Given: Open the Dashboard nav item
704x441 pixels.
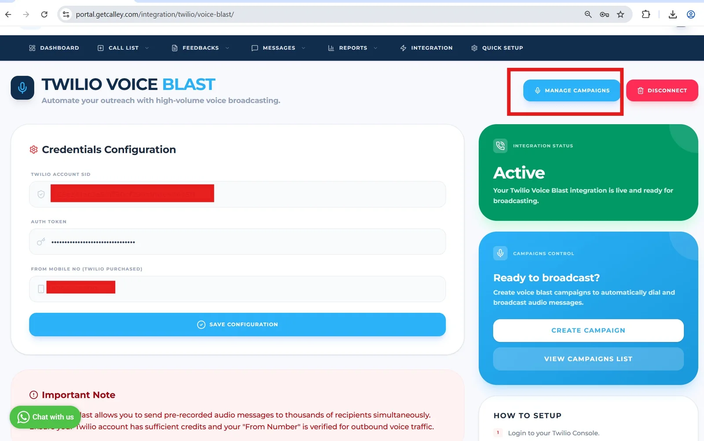Looking at the screenshot, I should point(54,48).
